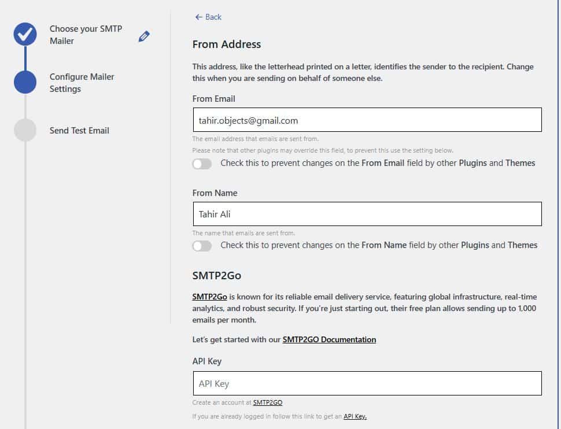Click into the API Key input field

click(367, 383)
